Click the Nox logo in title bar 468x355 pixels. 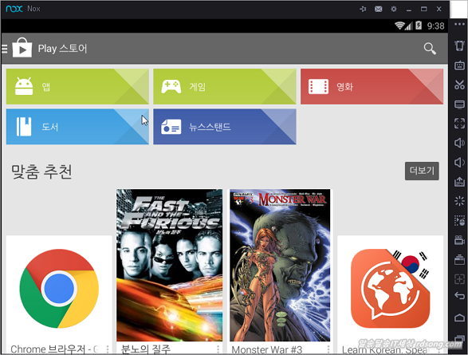tap(14, 9)
